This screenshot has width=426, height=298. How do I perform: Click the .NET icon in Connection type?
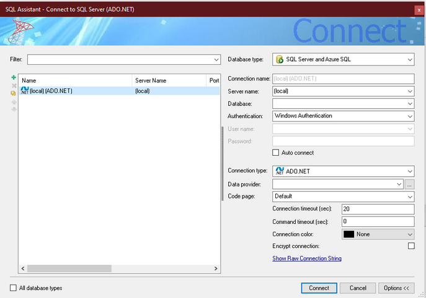280,171
